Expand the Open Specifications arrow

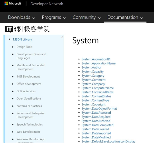coord(13,99)
